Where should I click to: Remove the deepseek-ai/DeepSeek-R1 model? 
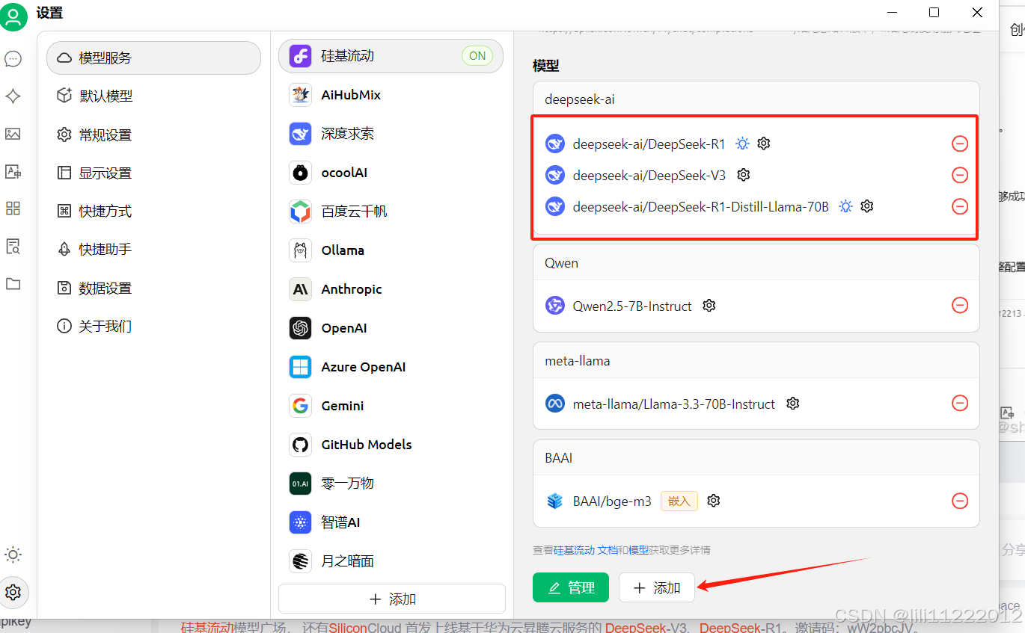coord(960,143)
